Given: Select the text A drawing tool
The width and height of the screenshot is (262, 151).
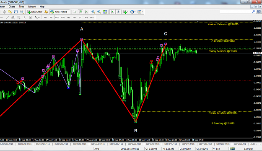Looking at the screenshot, I should [25, 18].
